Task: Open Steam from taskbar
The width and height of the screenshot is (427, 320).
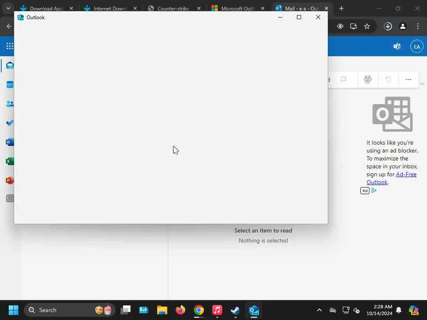Action: click(x=235, y=310)
